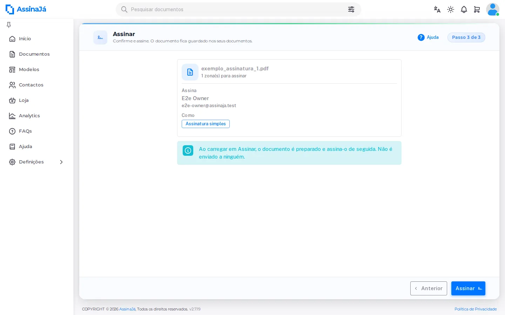Open the shopping cart icon

pos(477,9)
